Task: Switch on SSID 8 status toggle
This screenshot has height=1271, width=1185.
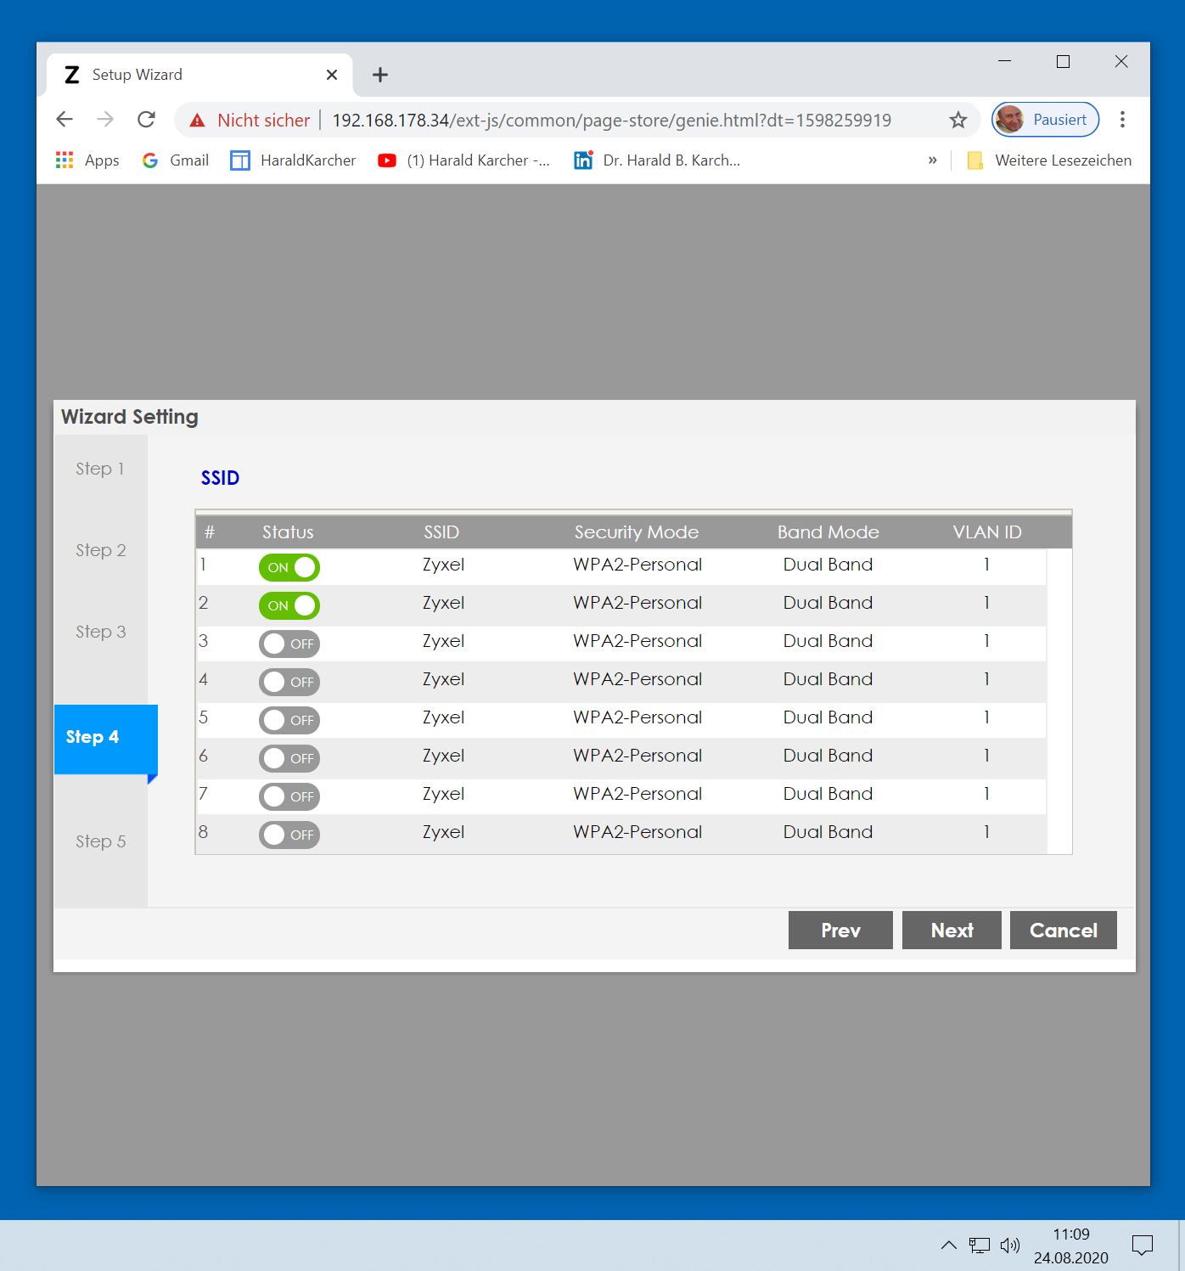Action: click(x=289, y=835)
